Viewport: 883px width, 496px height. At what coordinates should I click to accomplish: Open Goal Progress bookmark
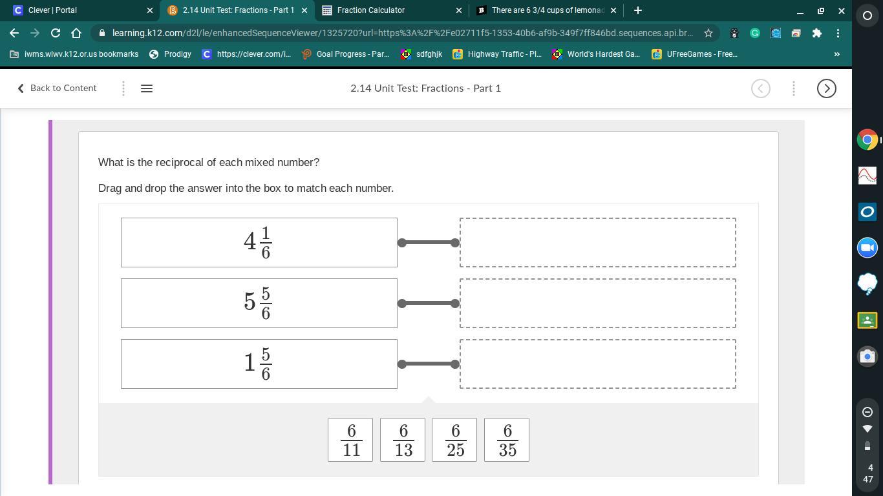345,54
